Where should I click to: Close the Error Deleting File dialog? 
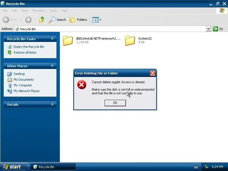[152, 73]
